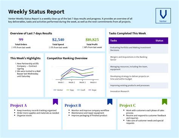The width and height of the screenshot is (179, 138).
Task: Click the Mall Bazaar invitation highlight
Action: click(x=28, y=74)
